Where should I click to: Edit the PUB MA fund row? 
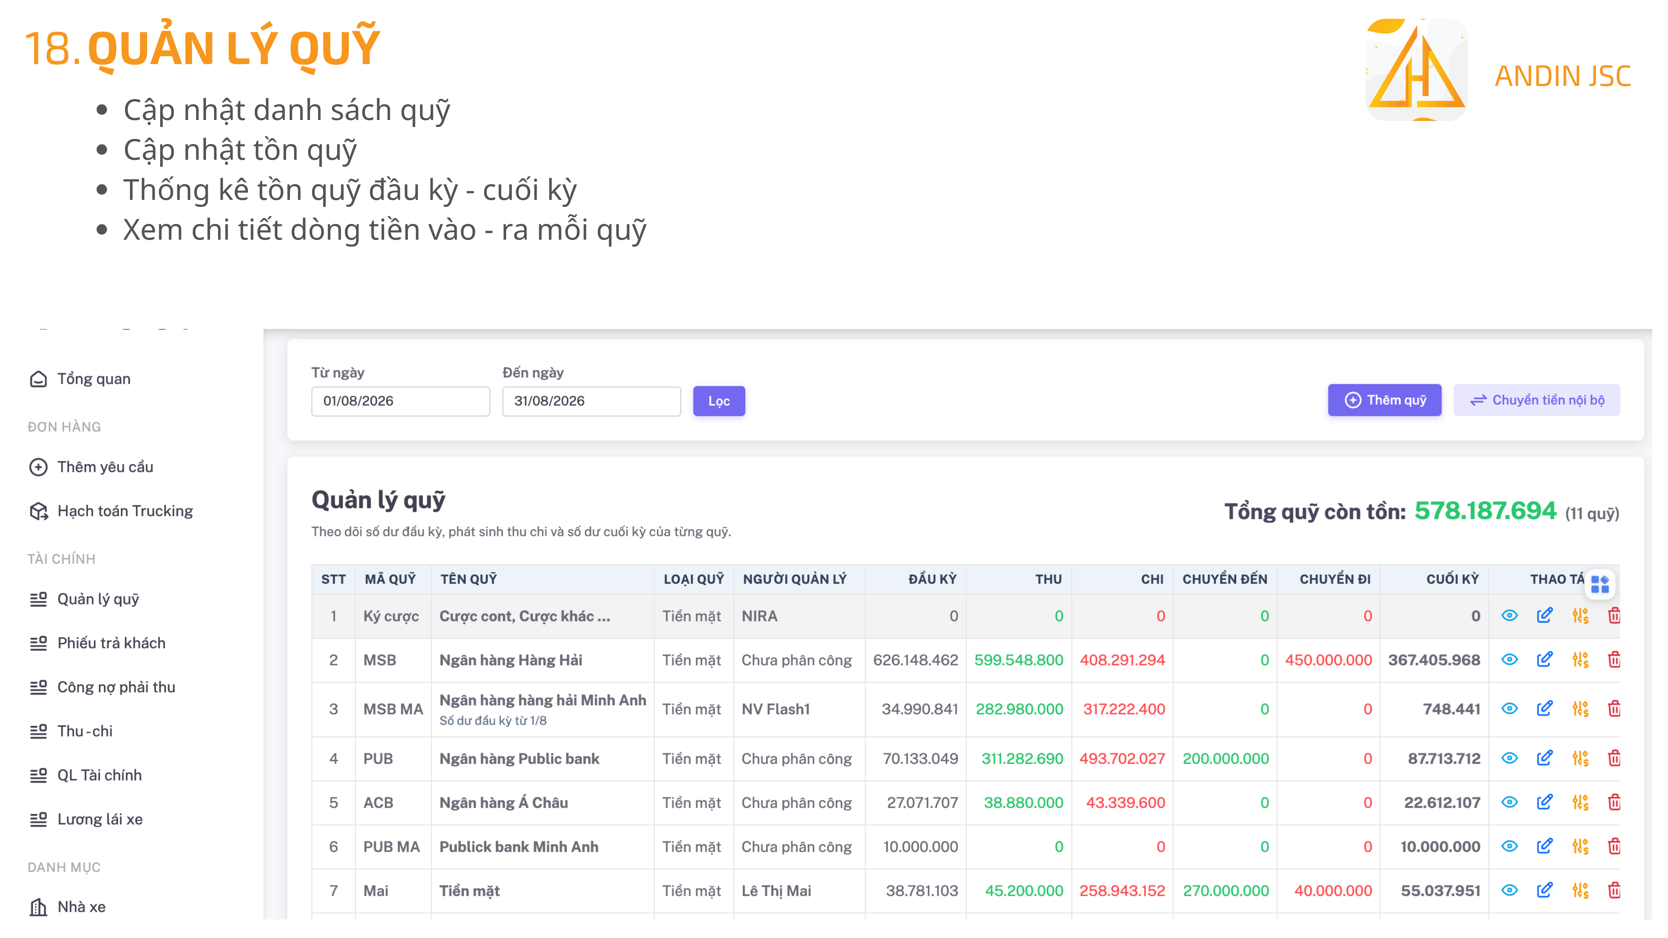(1544, 846)
